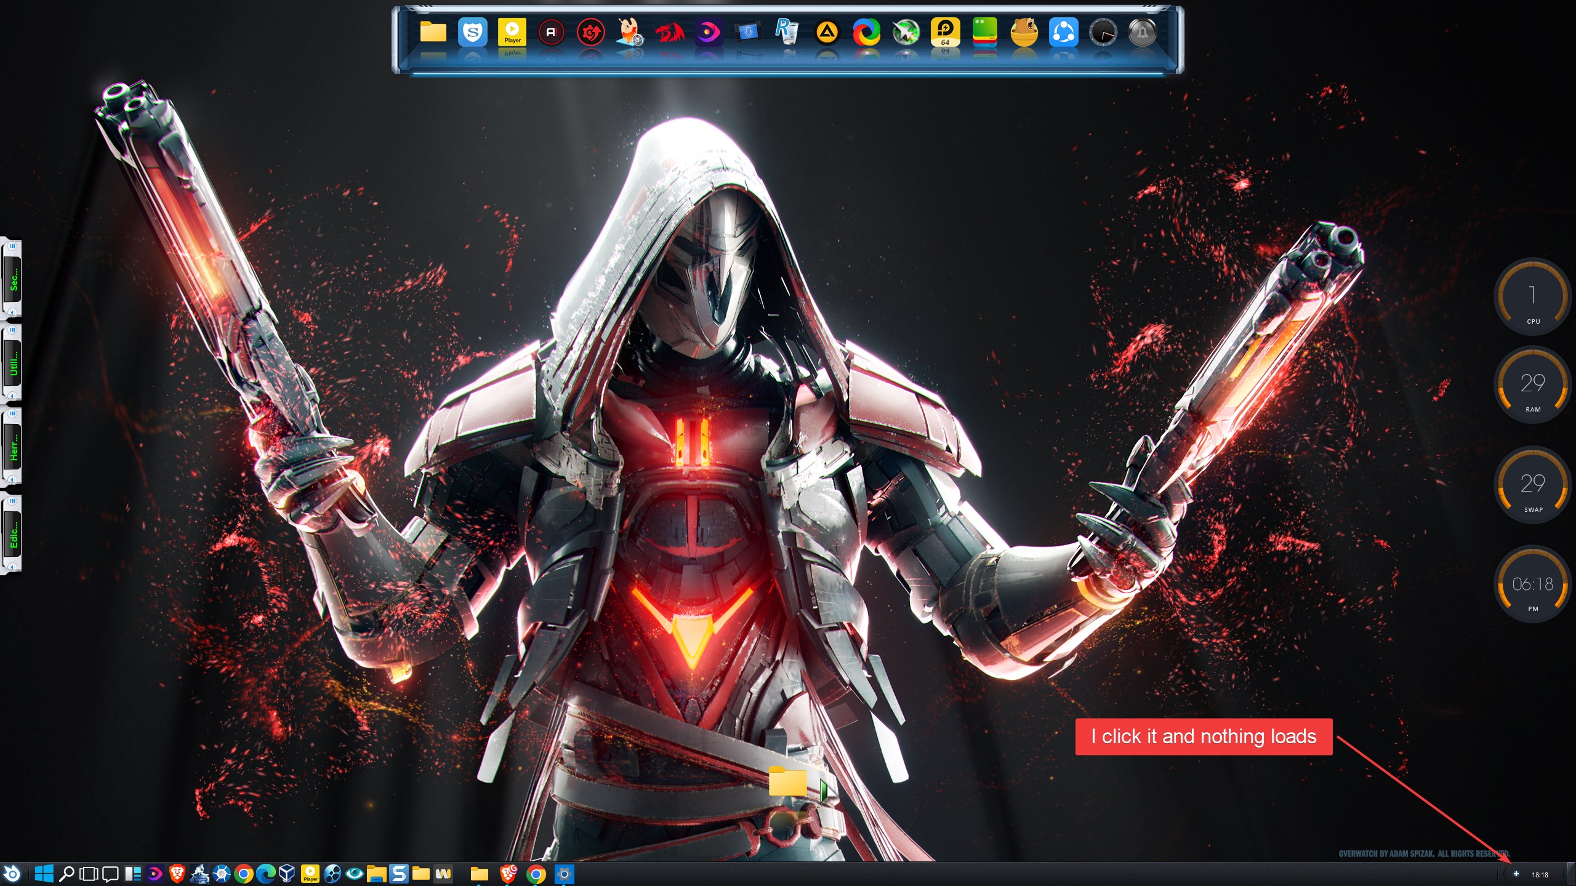Expand the Sec... side panel arrow
Viewport: 1576px width, 886px height.
[x=12, y=312]
